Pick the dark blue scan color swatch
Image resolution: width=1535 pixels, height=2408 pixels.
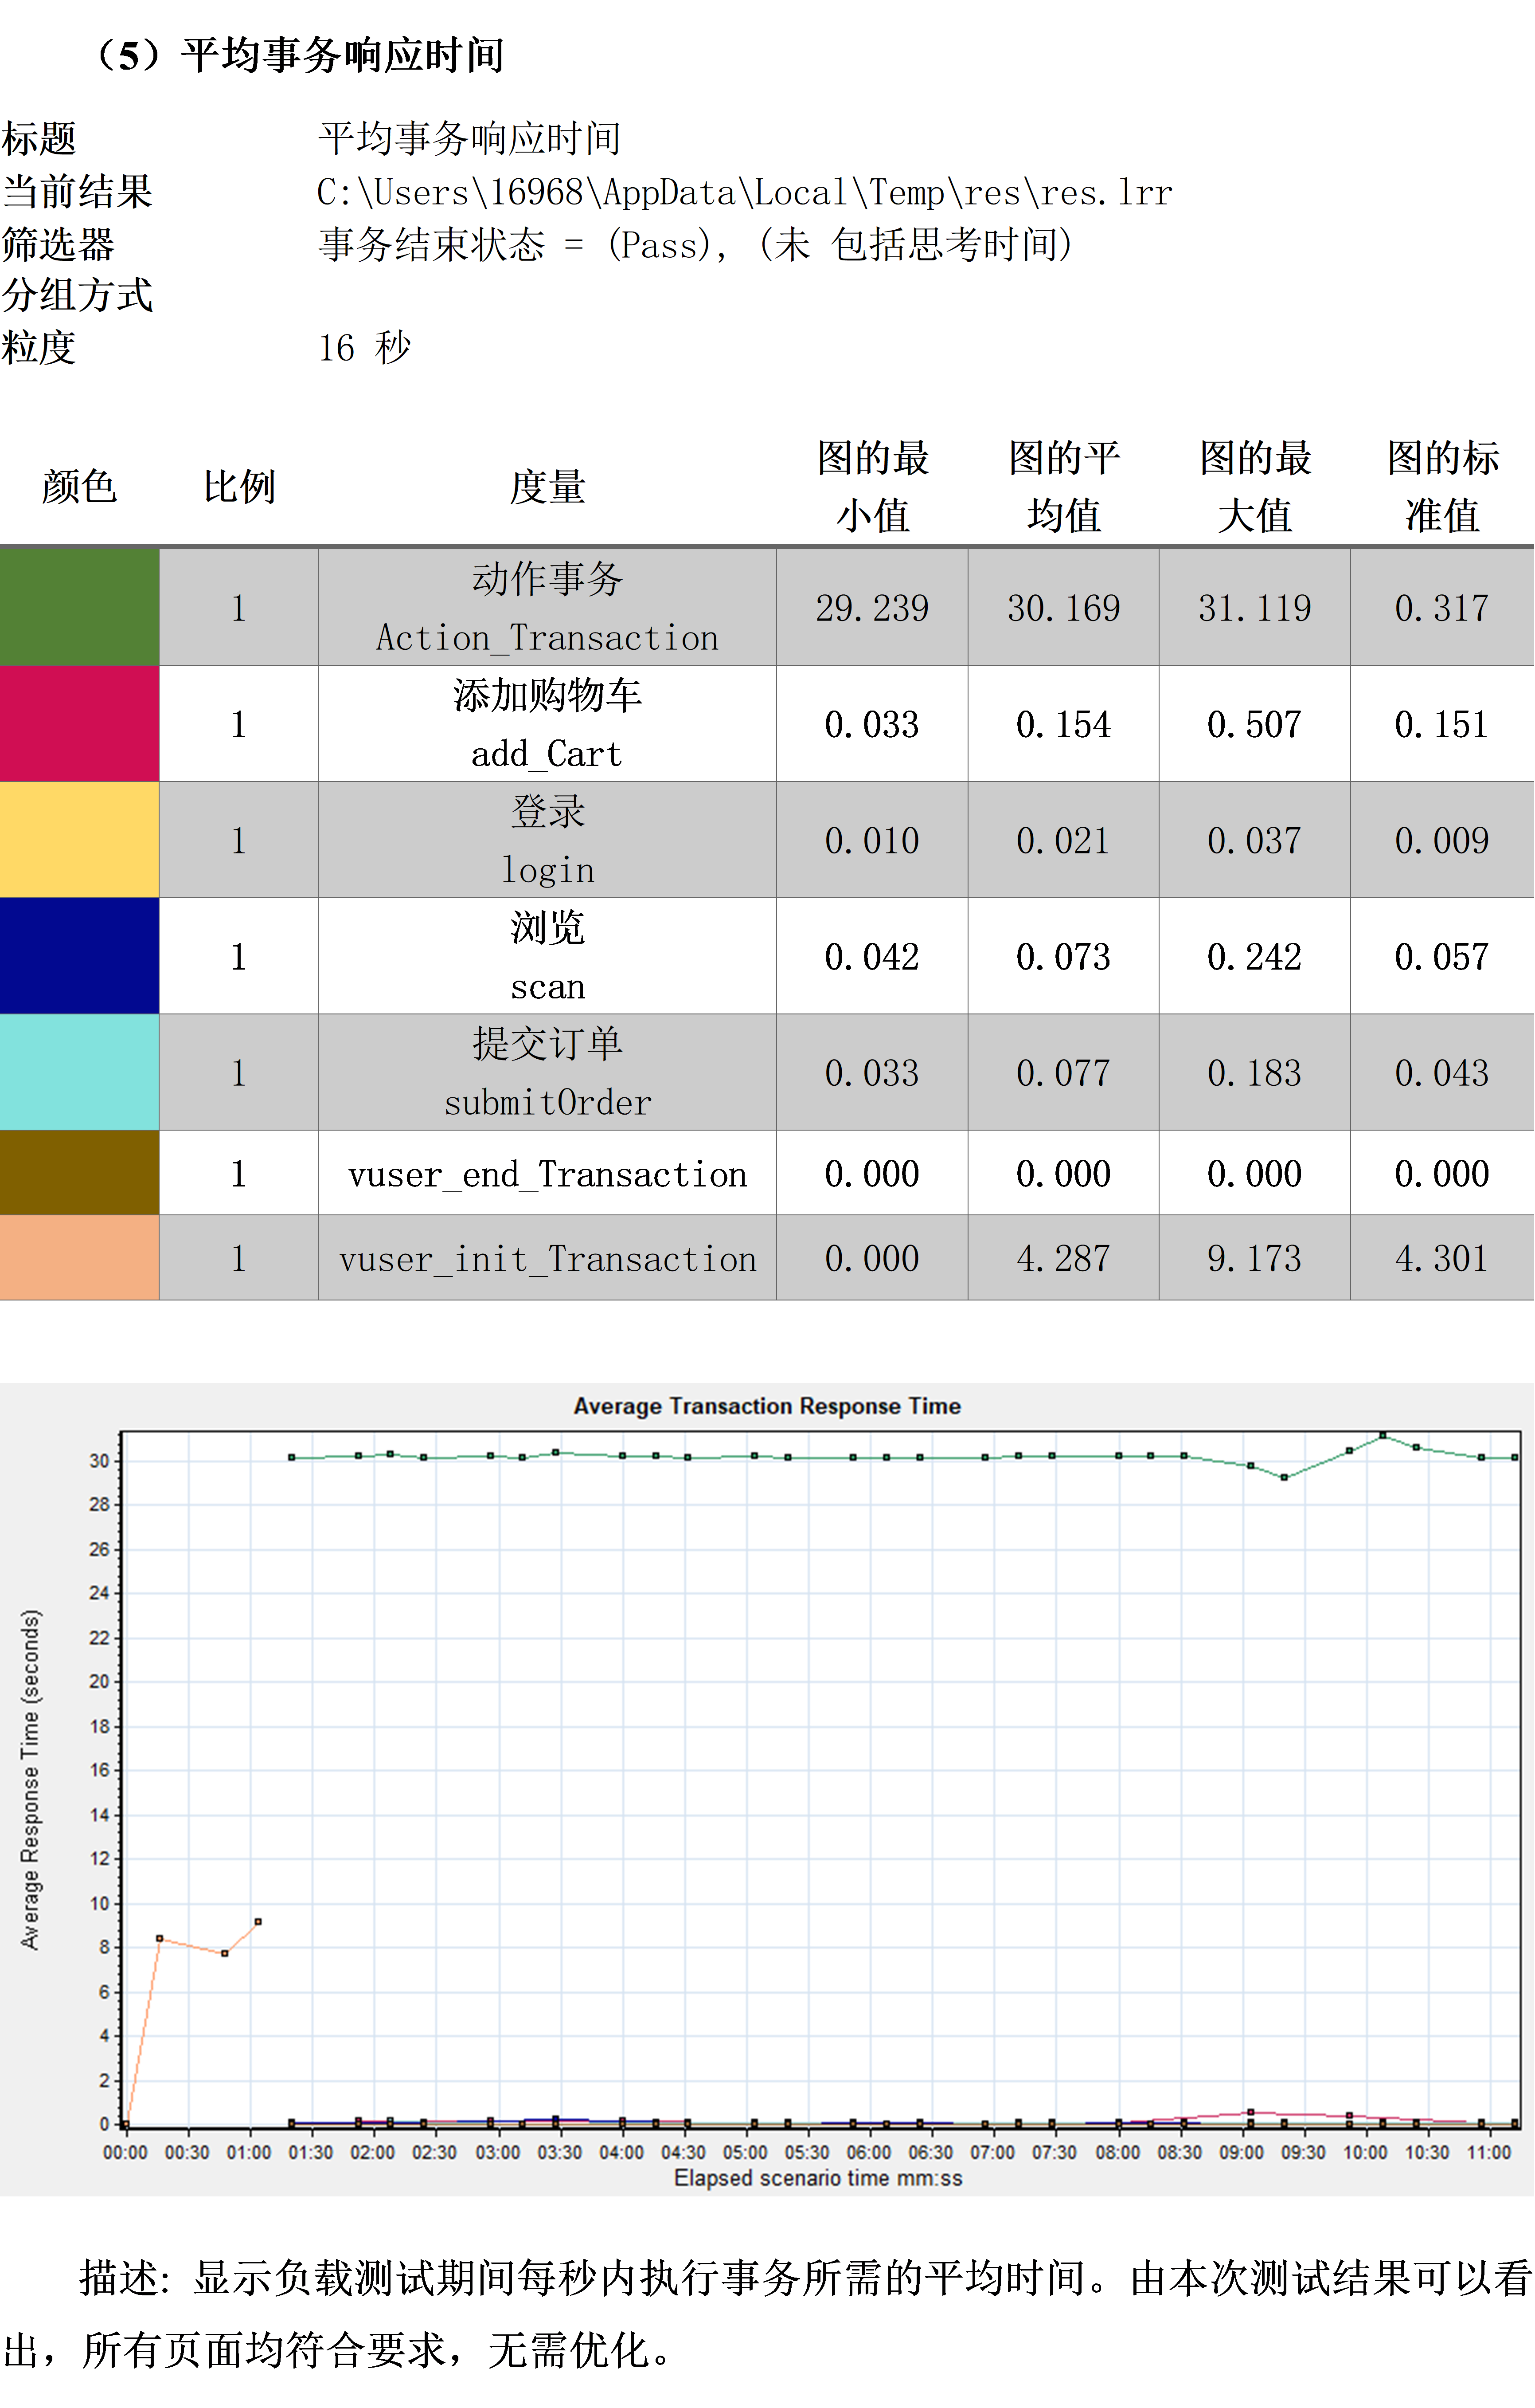click(x=79, y=955)
